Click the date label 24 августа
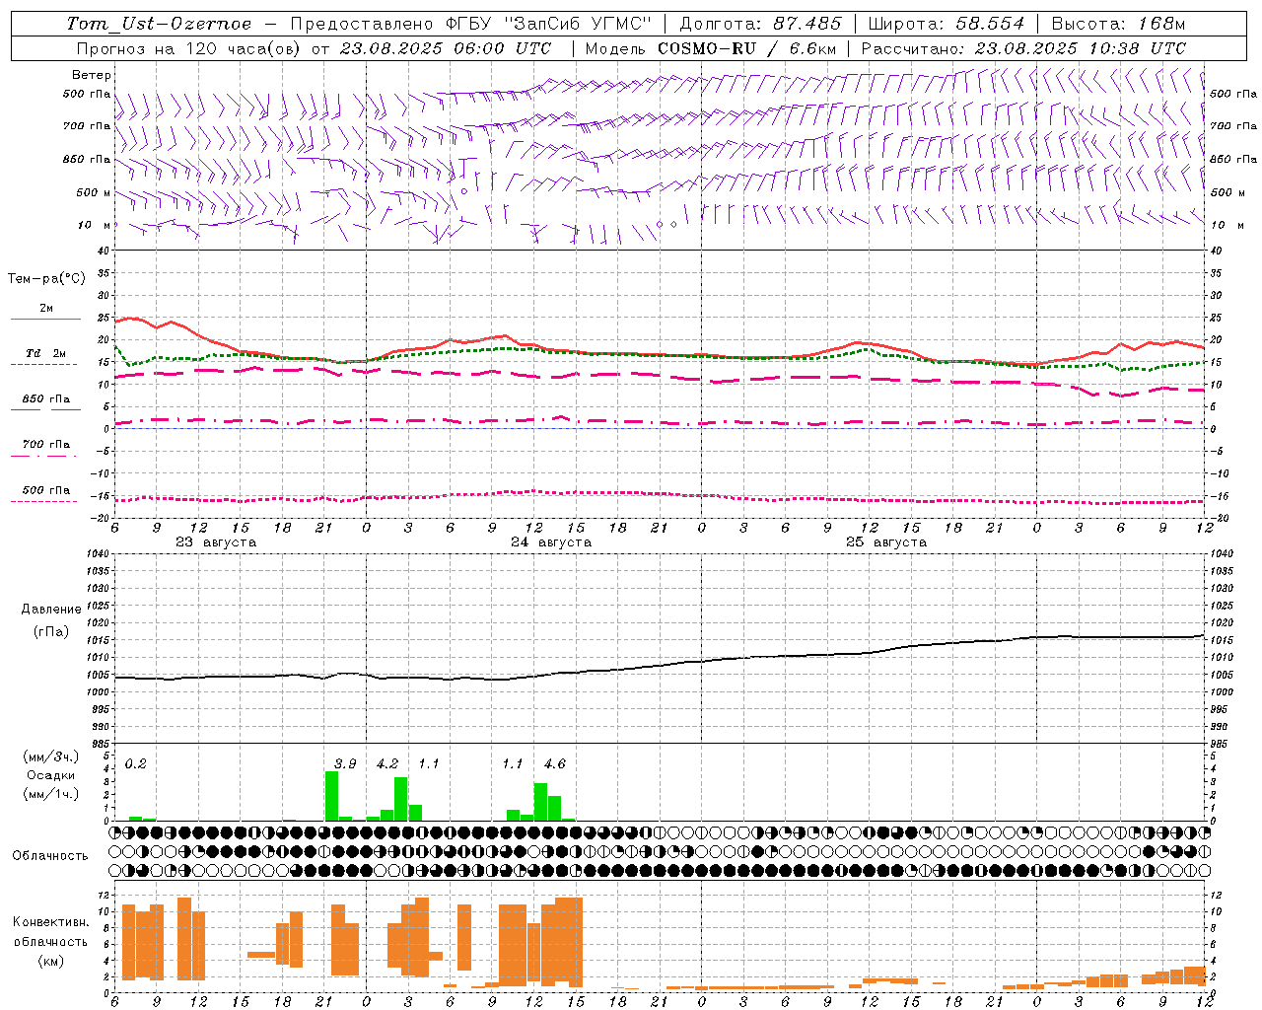 551,542
